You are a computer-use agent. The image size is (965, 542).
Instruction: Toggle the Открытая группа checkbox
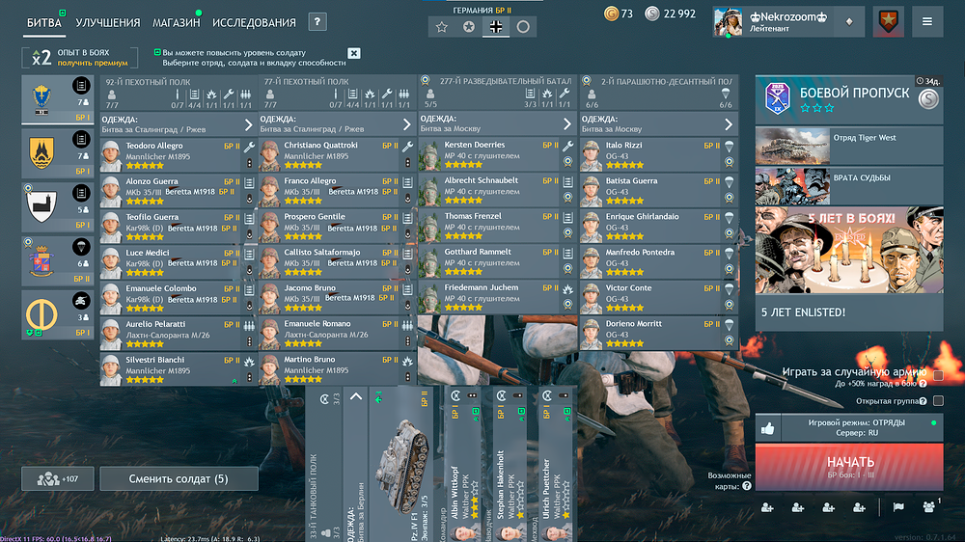point(938,401)
